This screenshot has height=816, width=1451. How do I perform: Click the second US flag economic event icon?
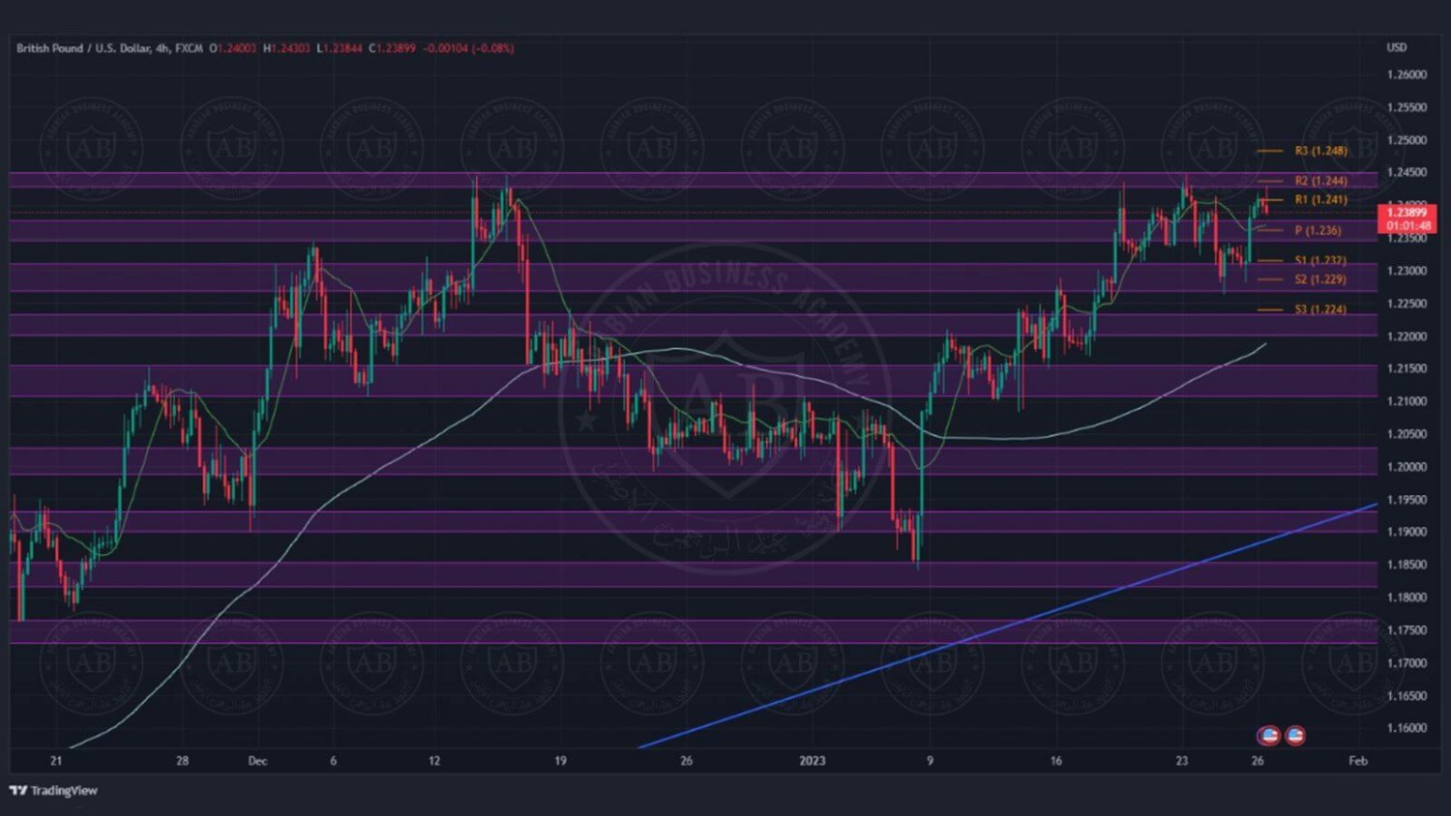[x=1295, y=736]
